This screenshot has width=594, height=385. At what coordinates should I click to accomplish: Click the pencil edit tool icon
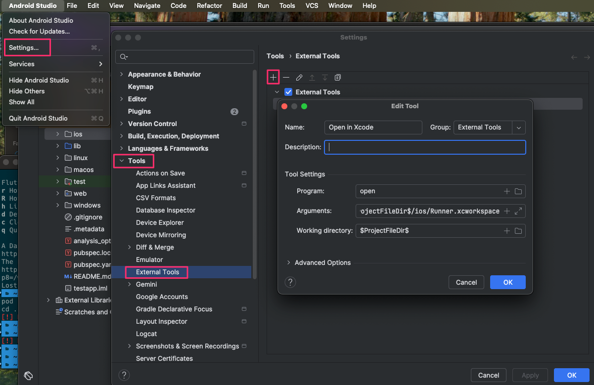[299, 78]
